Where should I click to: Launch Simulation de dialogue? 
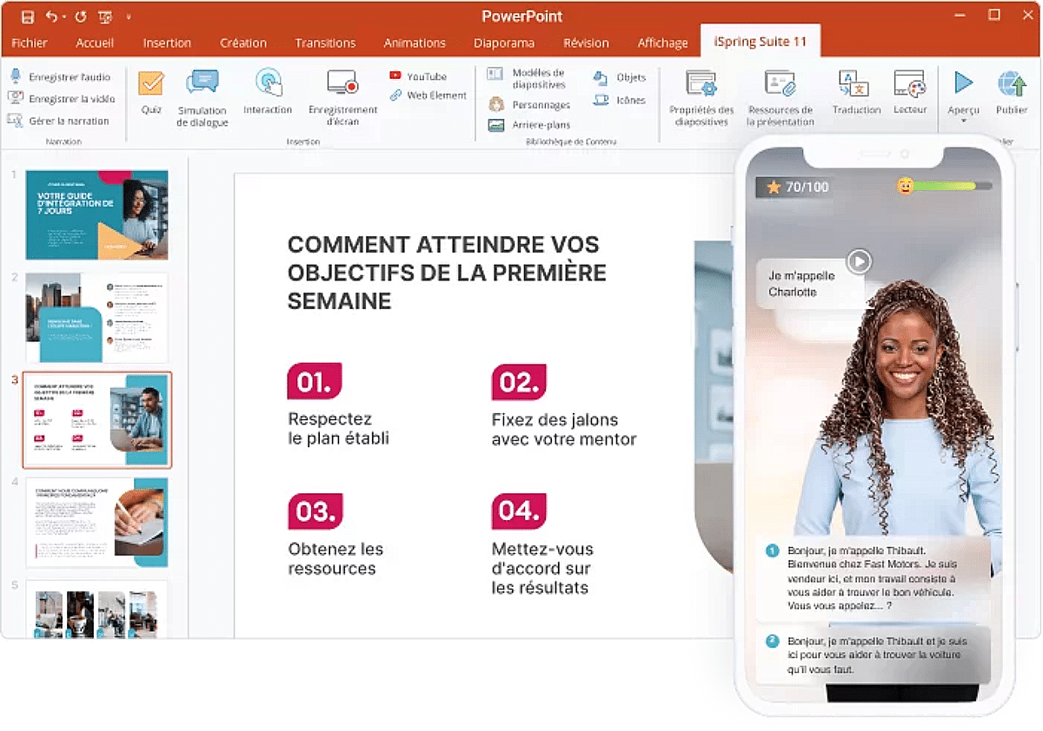pyautogui.click(x=201, y=95)
